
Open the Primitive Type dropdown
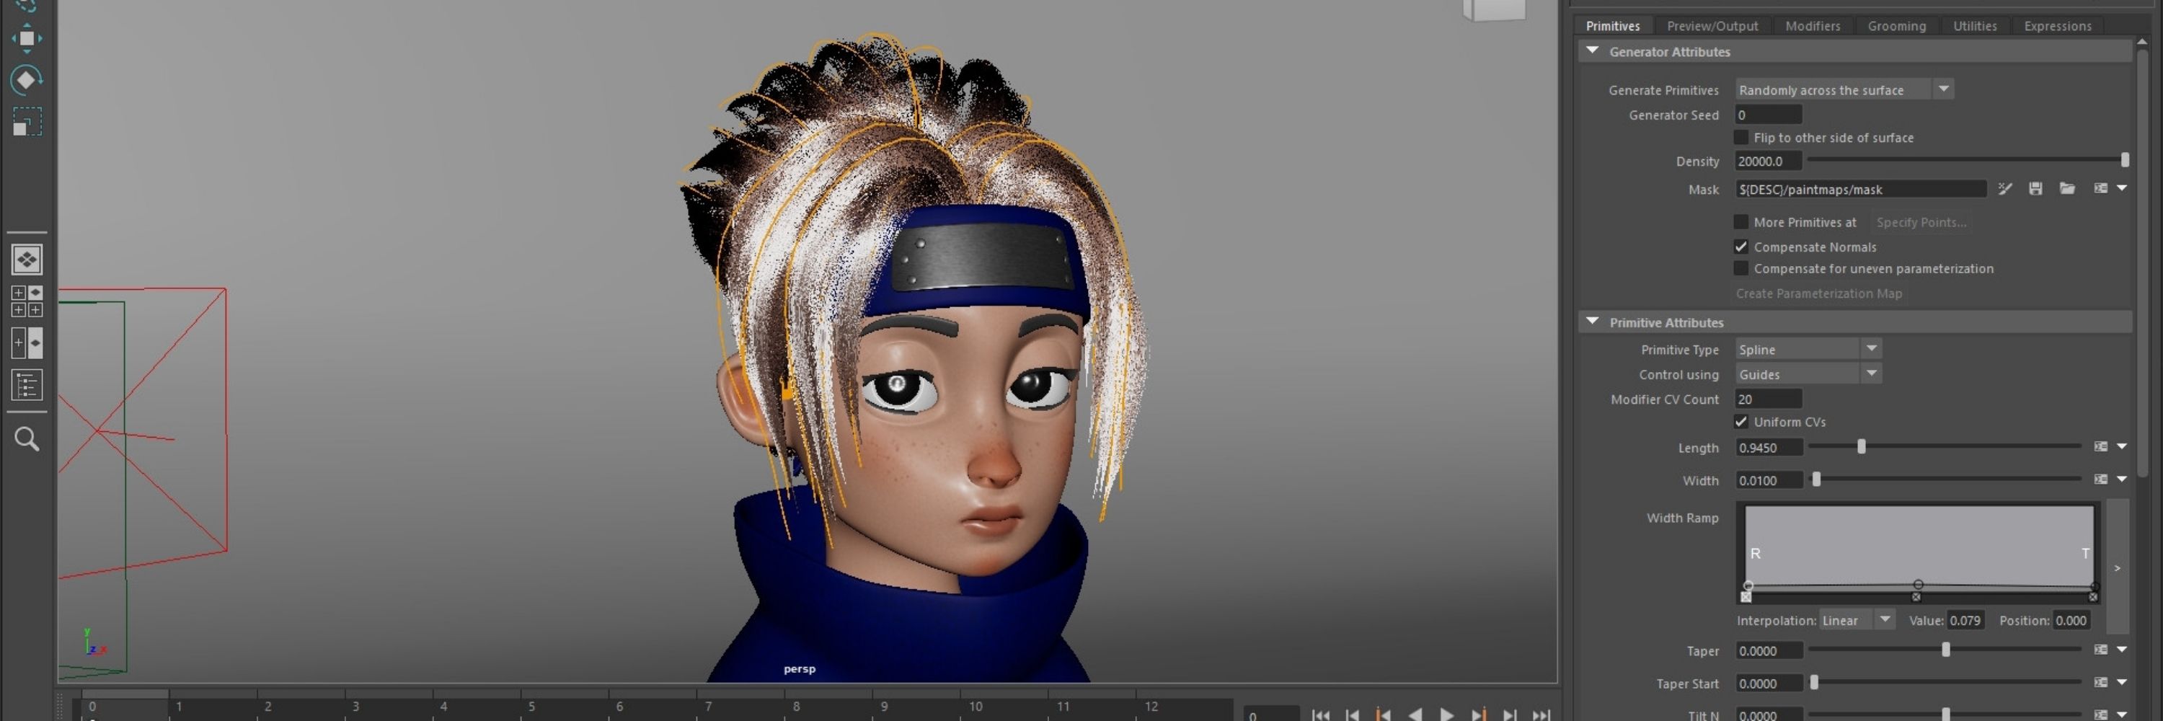click(1808, 349)
